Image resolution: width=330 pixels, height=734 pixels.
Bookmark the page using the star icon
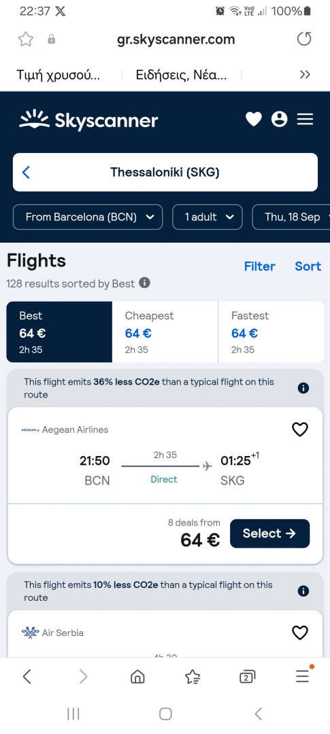pyautogui.click(x=26, y=39)
